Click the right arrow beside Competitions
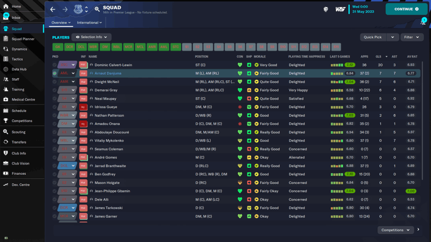Viewport: 431px width, 242px height. click(x=418, y=230)
